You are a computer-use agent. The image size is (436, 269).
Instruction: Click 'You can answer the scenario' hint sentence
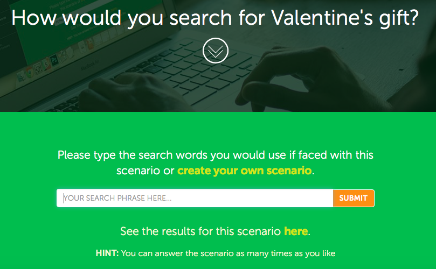[x=229, y=253]
